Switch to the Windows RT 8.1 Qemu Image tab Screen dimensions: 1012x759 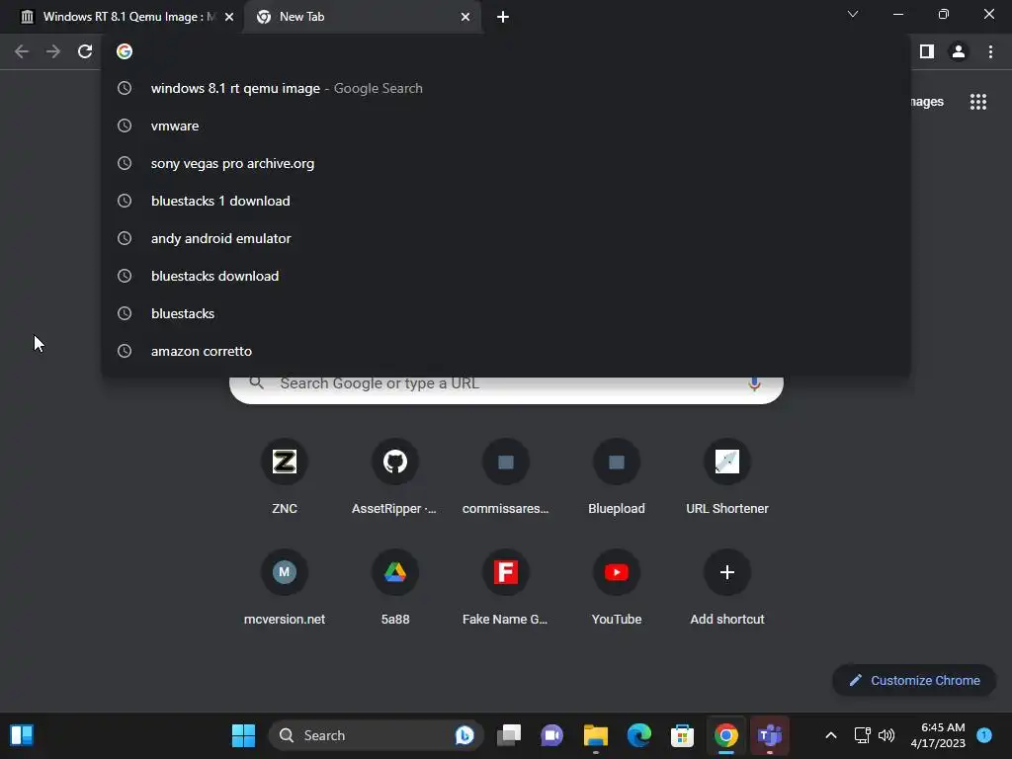click(x=120, y=17)
